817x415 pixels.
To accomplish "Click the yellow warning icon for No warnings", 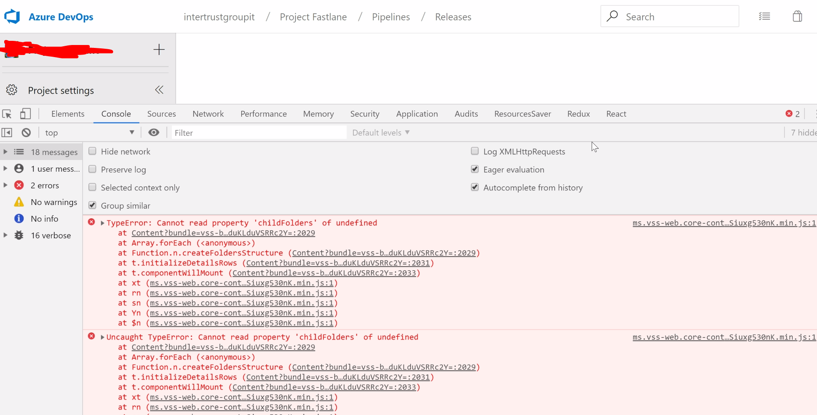I will click(19, 202).
